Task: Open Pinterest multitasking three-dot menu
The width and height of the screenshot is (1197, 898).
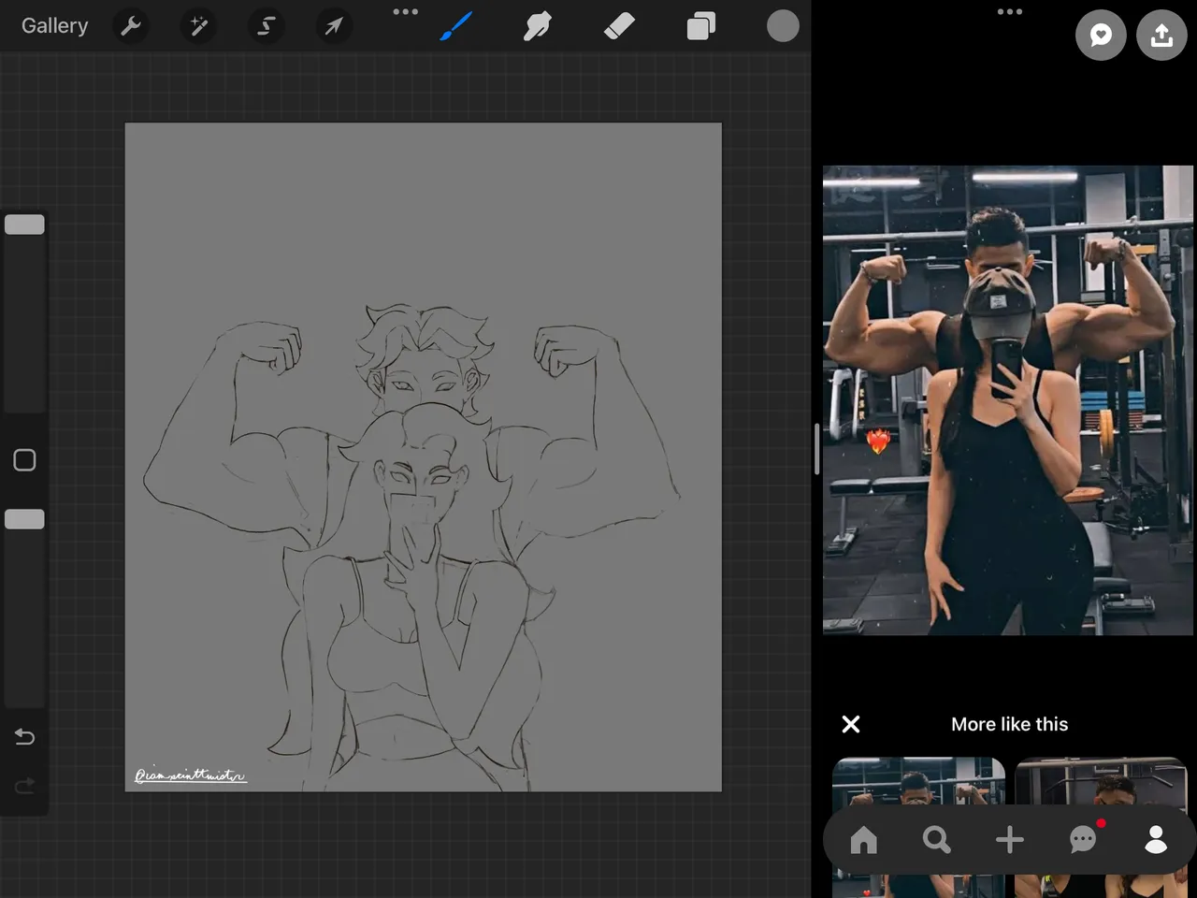Action: (1010, 12)
